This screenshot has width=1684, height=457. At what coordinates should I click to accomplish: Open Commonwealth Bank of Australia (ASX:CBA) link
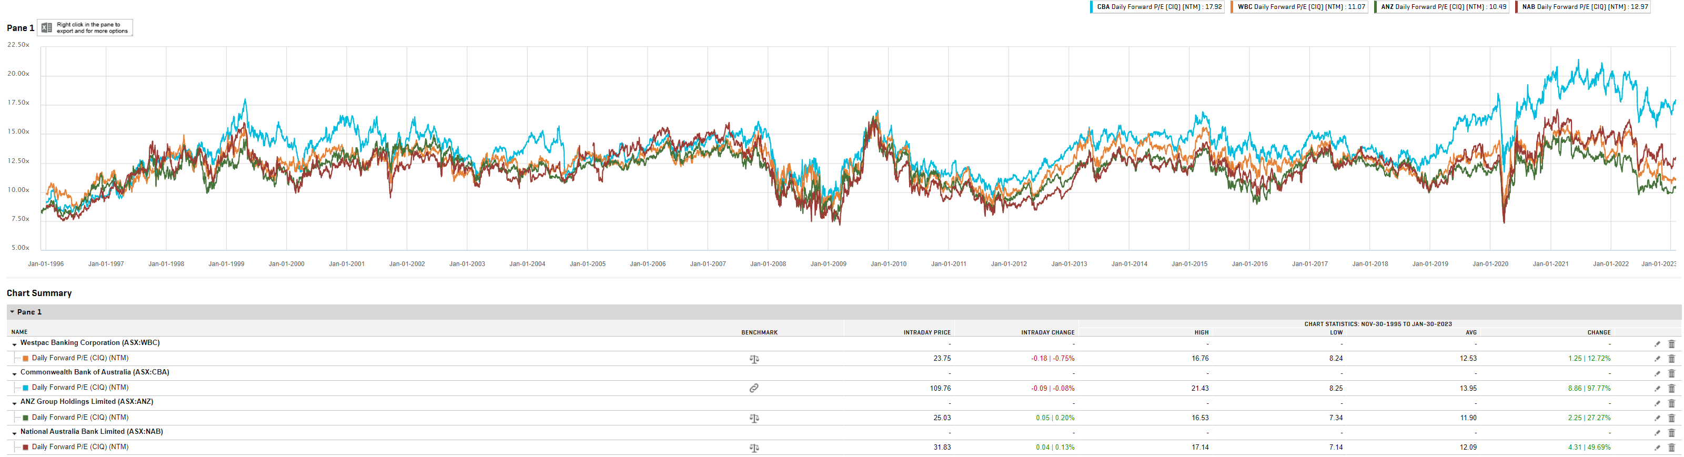coord(95,372)
